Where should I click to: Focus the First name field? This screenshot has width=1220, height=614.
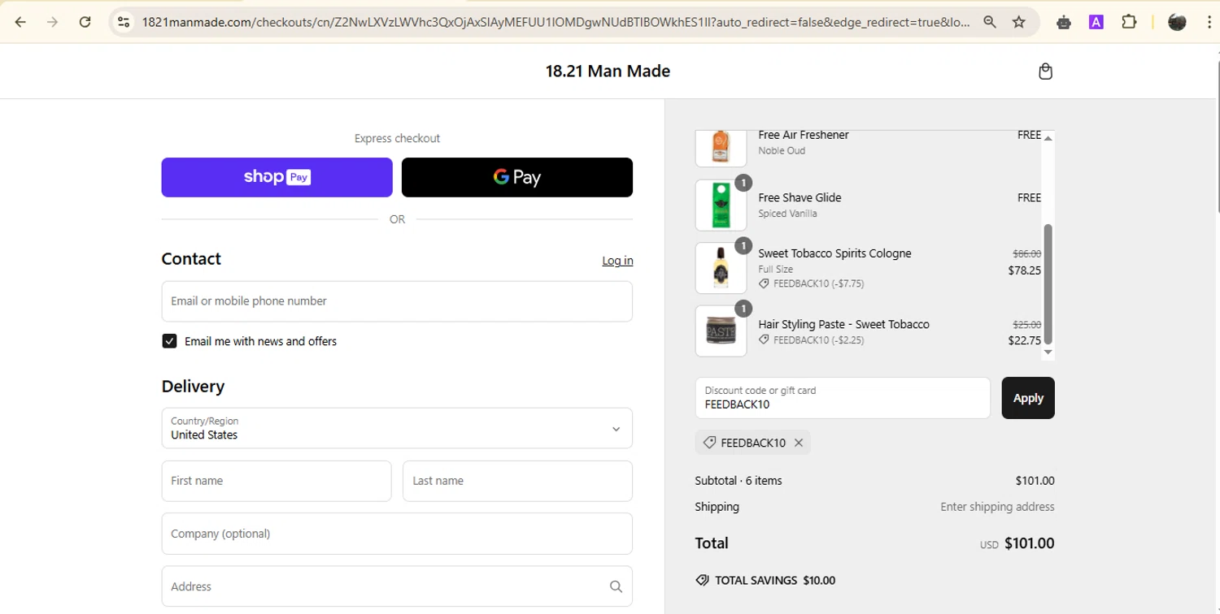[x=277, y=481]
